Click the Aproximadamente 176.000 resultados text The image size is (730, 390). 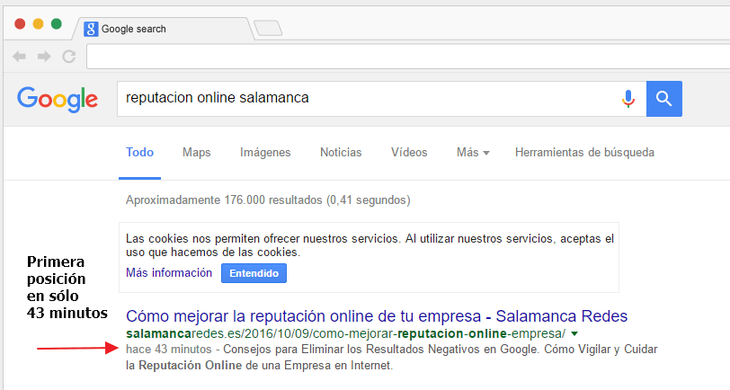tap(268, 200)
